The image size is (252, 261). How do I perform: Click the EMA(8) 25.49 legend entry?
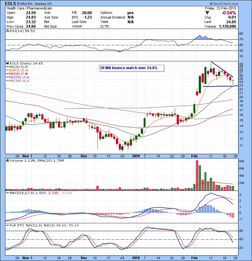(17, 70)
